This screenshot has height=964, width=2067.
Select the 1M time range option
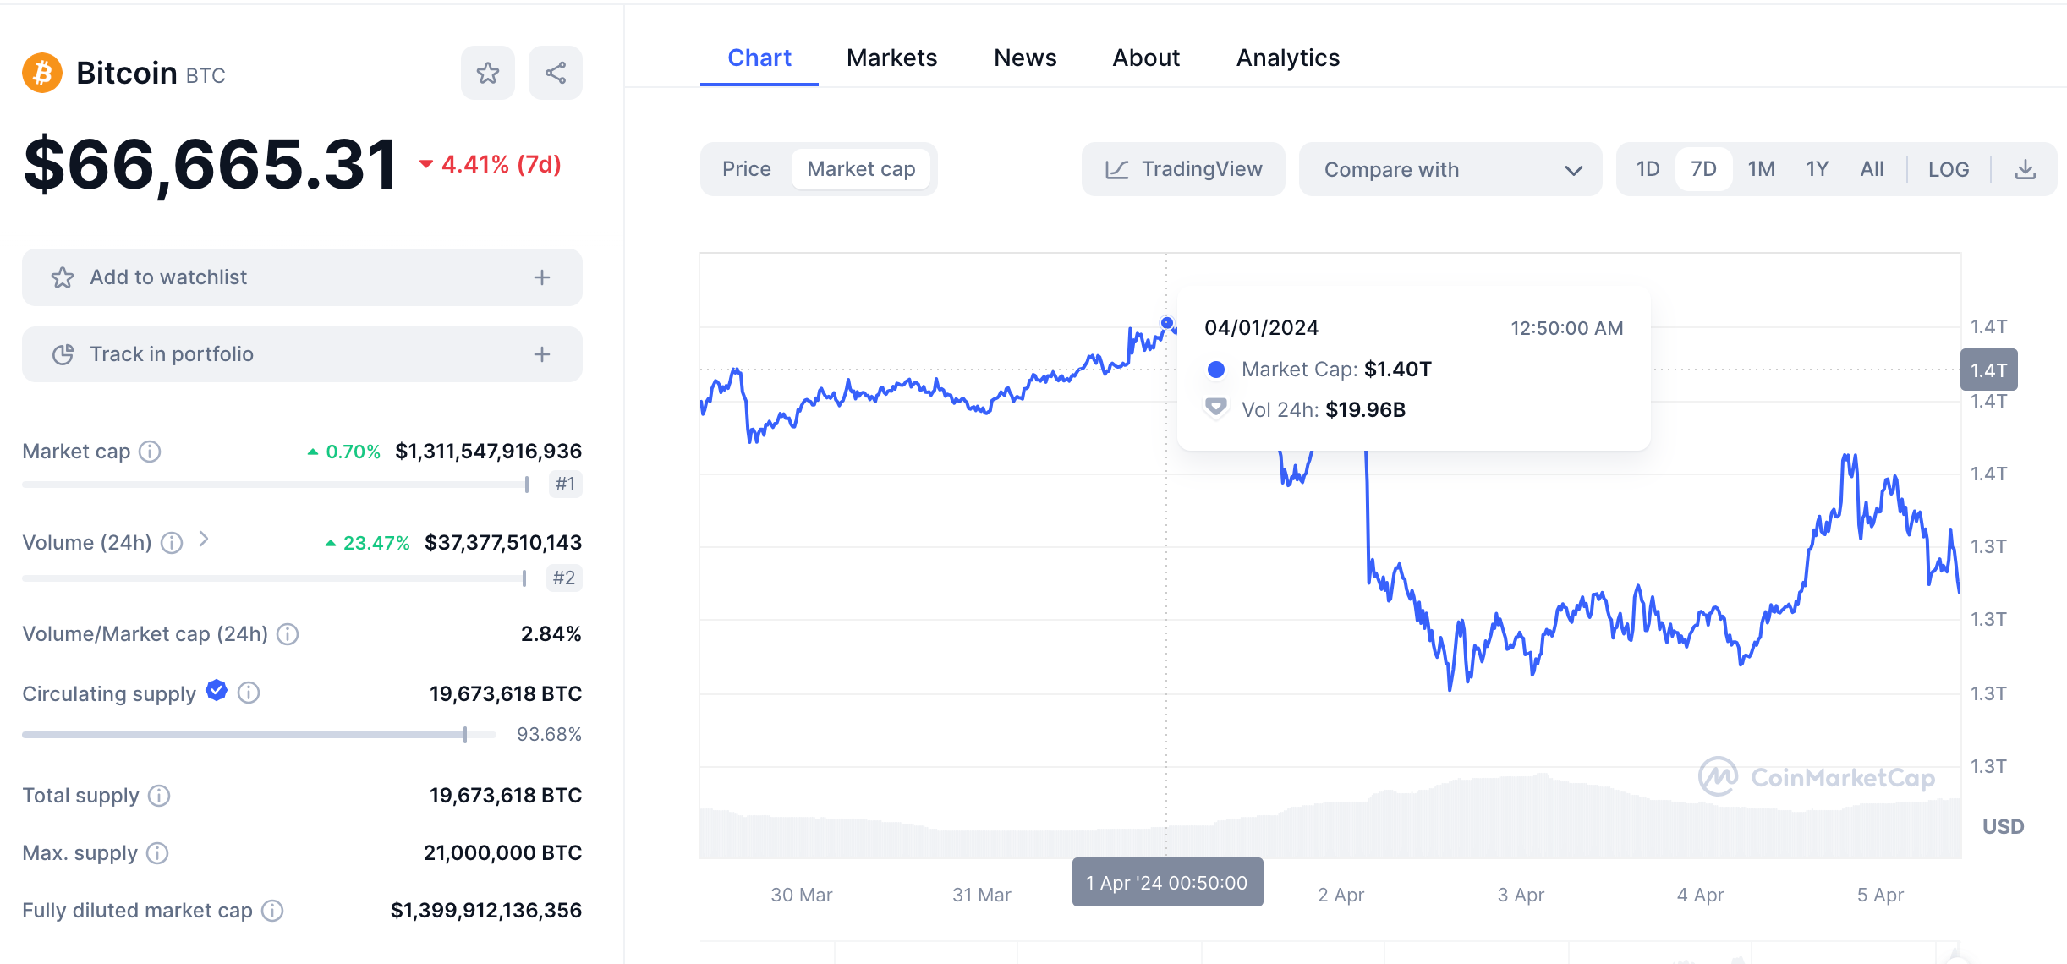(1761, 168)
